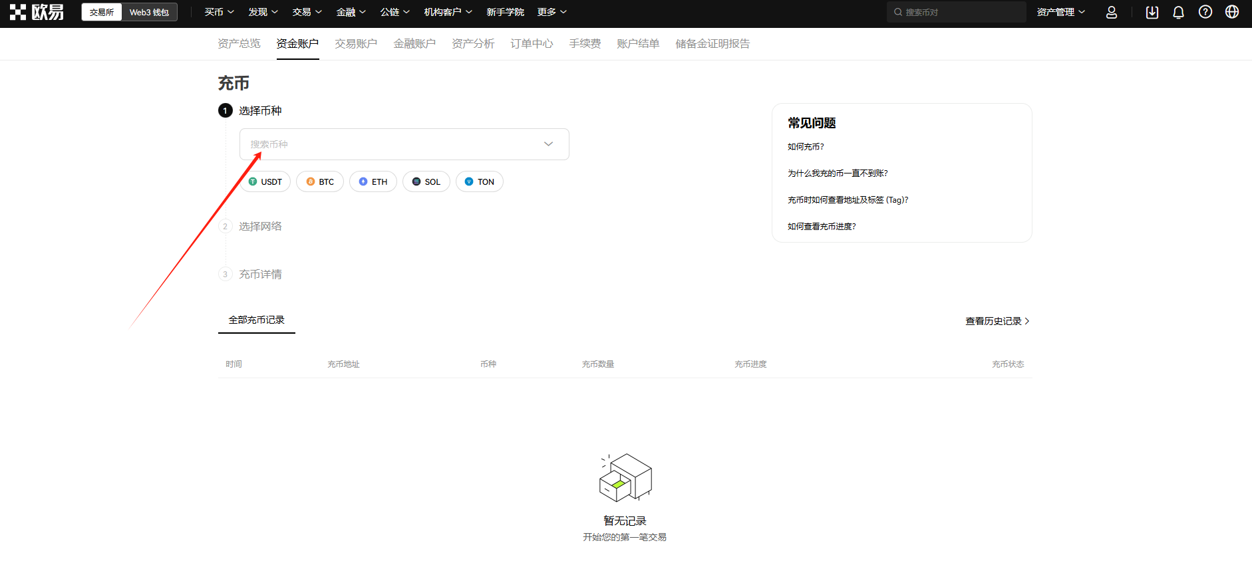The image size is (1252, 563).
Task: Select the USDT coin chip
Action: (265, 181)
